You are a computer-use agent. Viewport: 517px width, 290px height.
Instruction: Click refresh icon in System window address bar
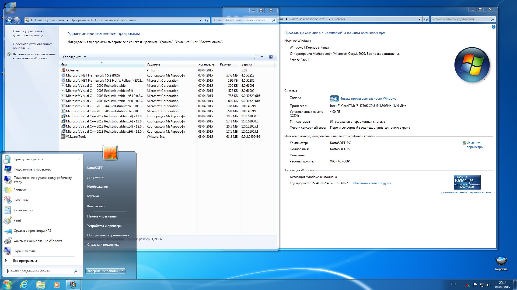pyautogui.click(x=426, y=19)
